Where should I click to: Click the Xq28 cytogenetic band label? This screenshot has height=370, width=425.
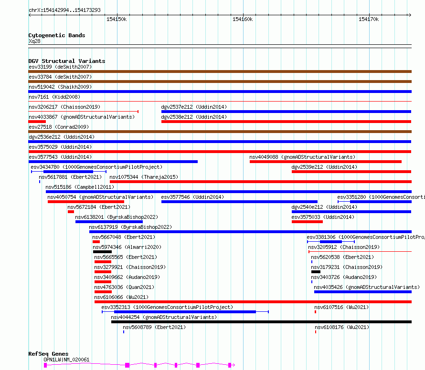34,41
